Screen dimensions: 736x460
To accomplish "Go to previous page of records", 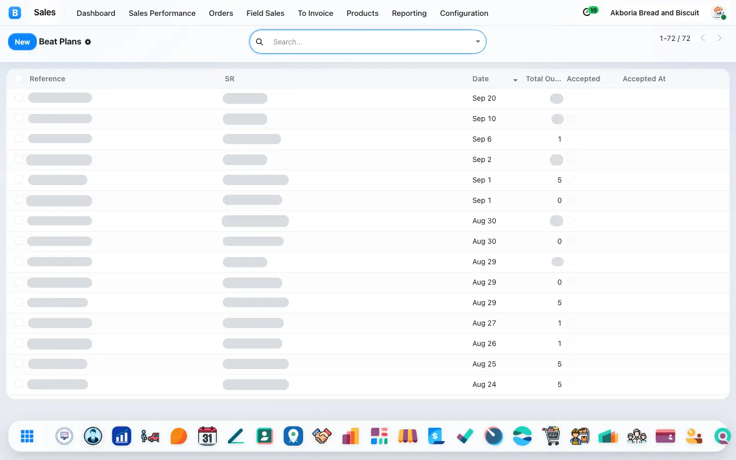I will (703, 38).
